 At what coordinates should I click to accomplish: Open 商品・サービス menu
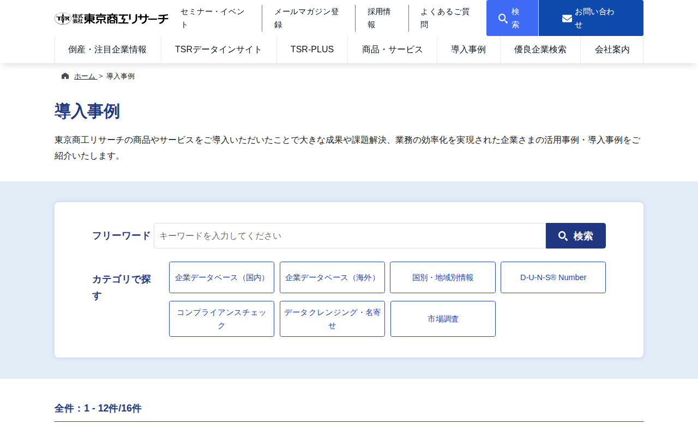click(393, 50)
